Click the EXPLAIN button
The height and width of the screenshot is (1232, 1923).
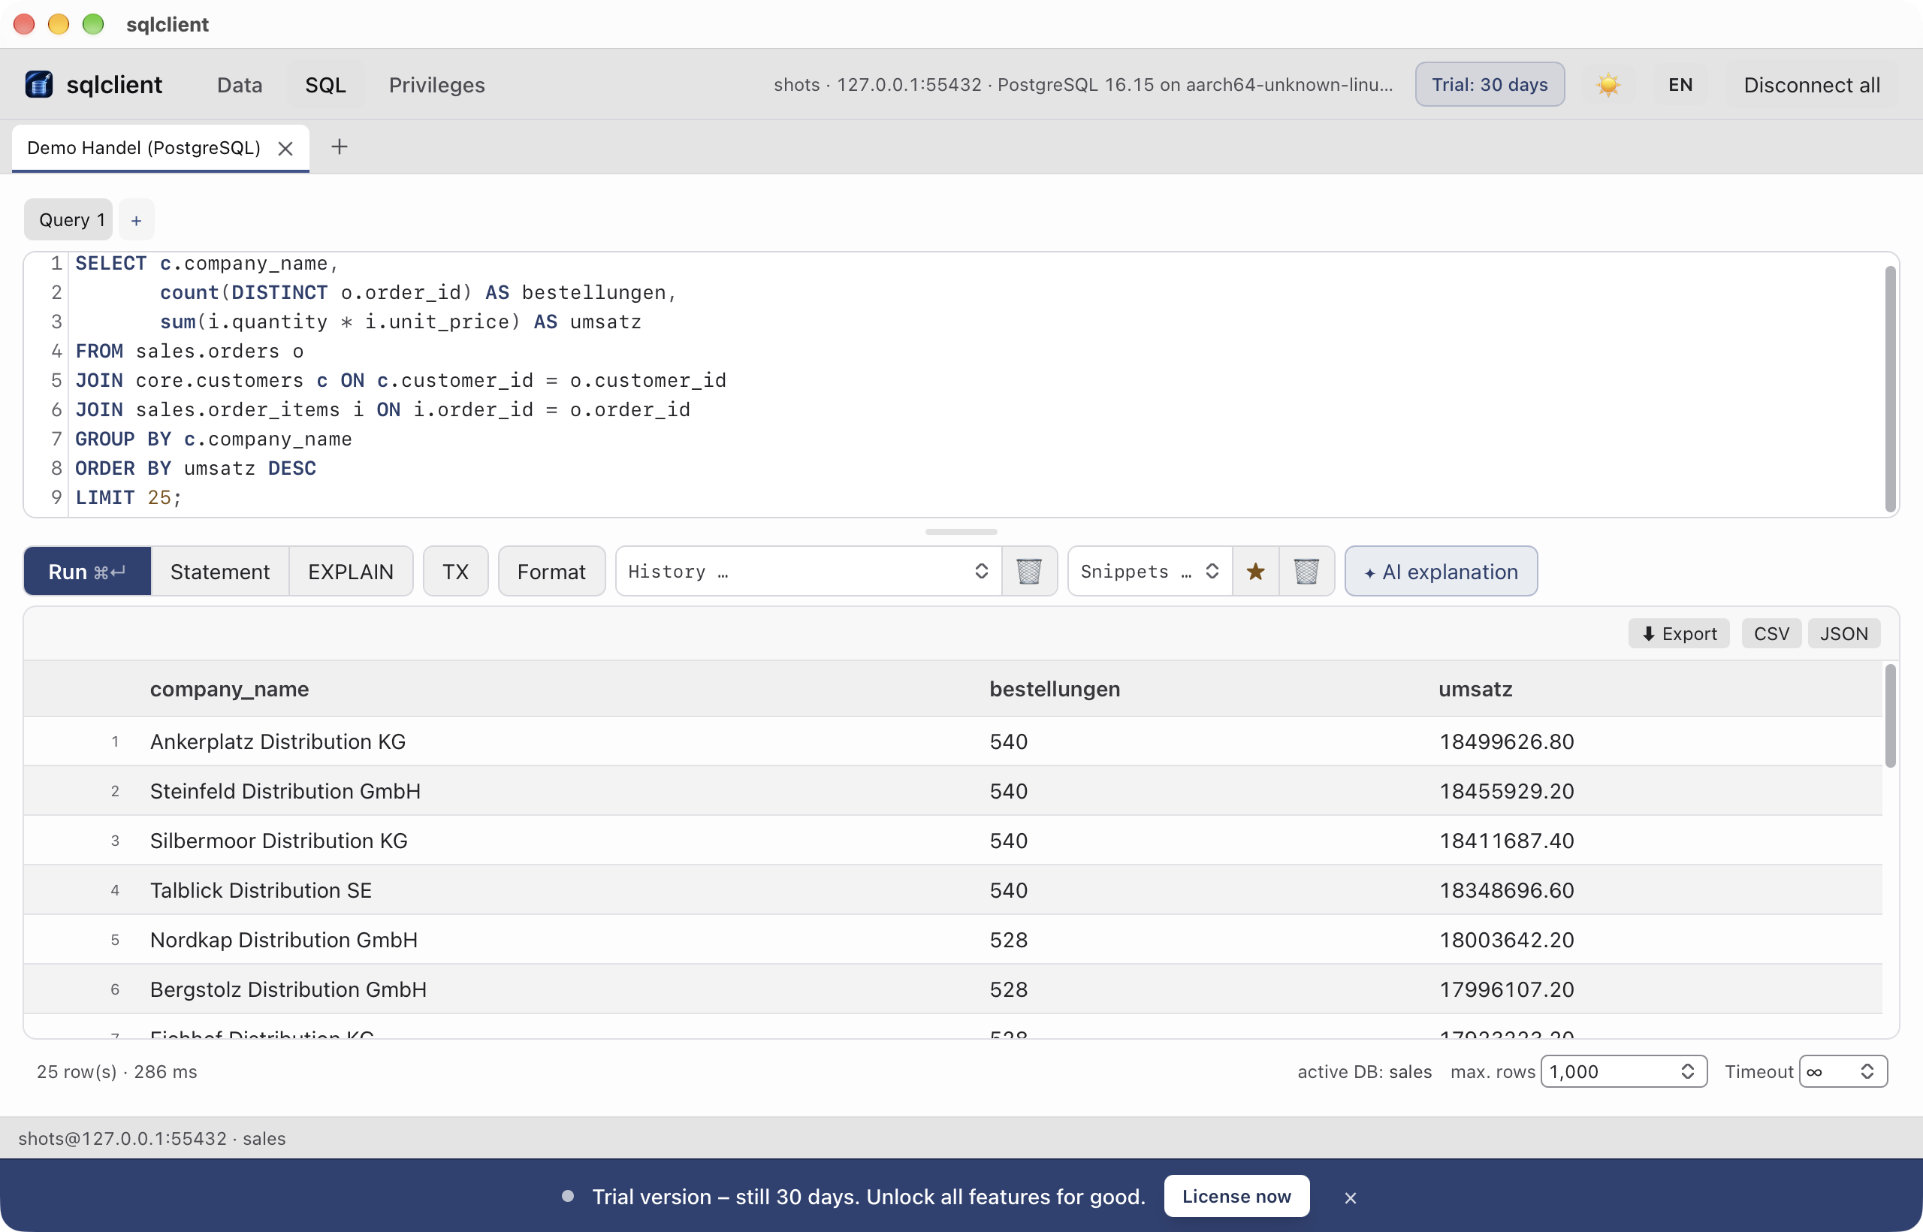pyautogui.click(x=350, y=571)
